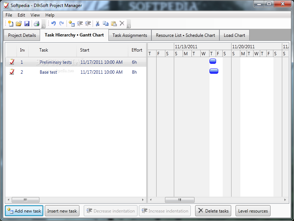Image resolution: width=294 pixels, height=221 pixels.
Task: Click Base test start date cell
Action: tap(101, 72)
